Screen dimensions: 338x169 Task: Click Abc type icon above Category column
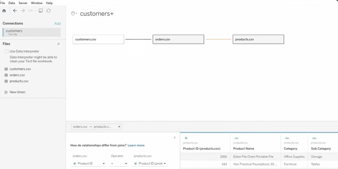pos(287,138)
